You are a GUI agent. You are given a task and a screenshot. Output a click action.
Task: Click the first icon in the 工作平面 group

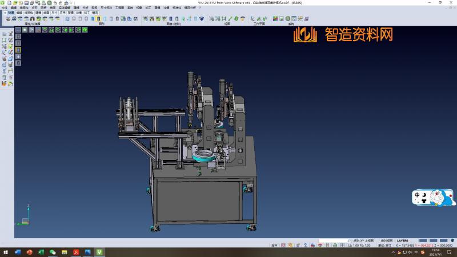(251, 19)
